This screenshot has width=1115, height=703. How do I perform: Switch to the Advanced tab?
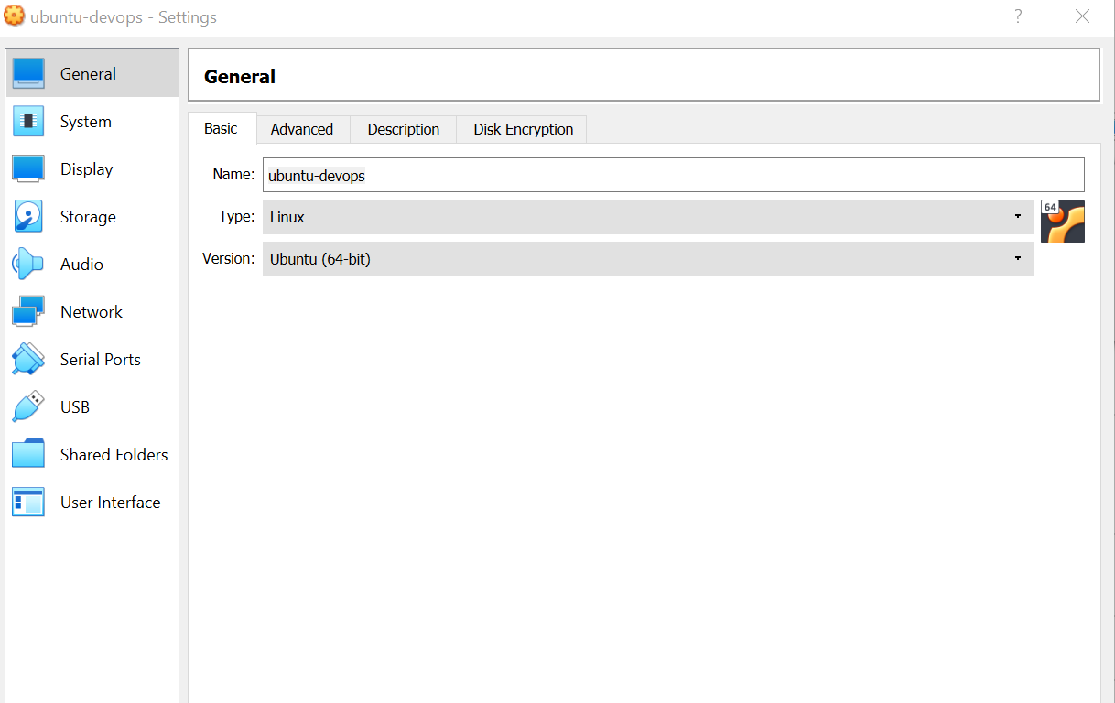tap(302, 129)
